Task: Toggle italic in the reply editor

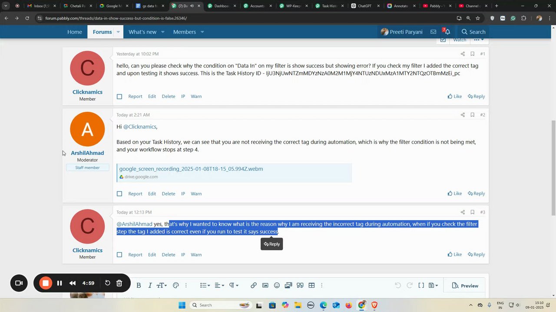Action: 150,286
